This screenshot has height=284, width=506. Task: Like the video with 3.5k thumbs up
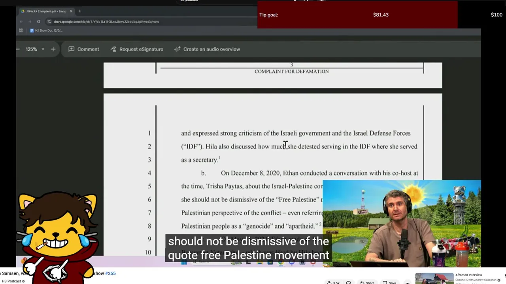pyautogui.click(x=333, y=282)
